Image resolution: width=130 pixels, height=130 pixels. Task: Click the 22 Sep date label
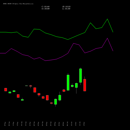coord(34,124)
